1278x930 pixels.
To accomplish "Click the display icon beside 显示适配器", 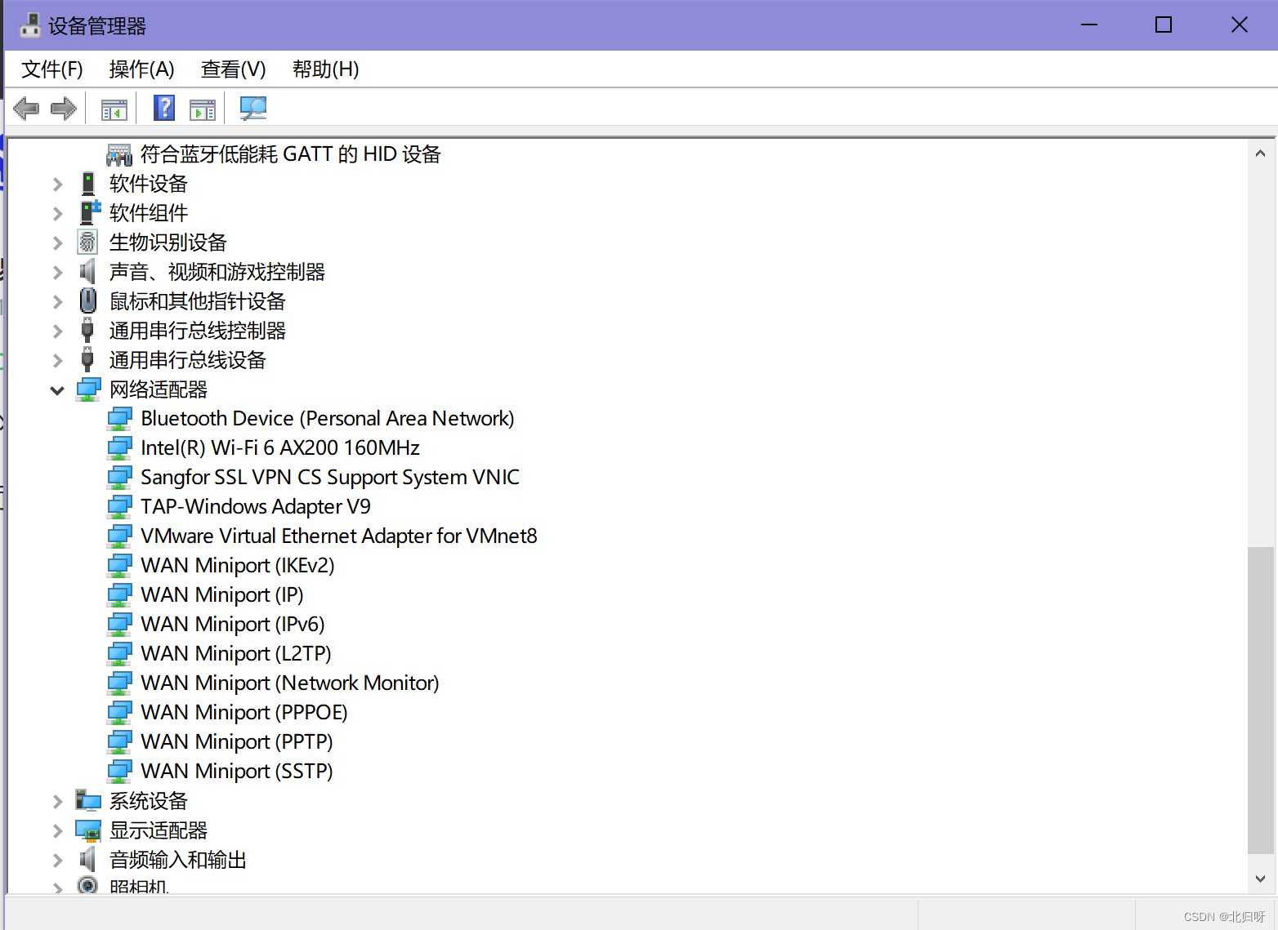I will pos(88,830).
